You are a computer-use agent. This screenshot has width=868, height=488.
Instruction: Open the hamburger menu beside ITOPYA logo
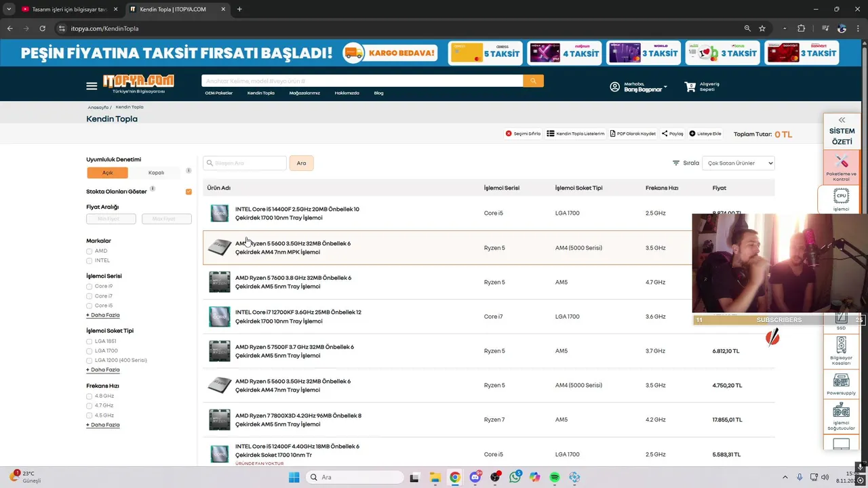tap(92, 86)
